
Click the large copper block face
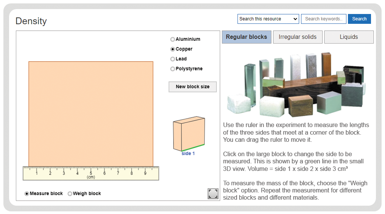91,114
